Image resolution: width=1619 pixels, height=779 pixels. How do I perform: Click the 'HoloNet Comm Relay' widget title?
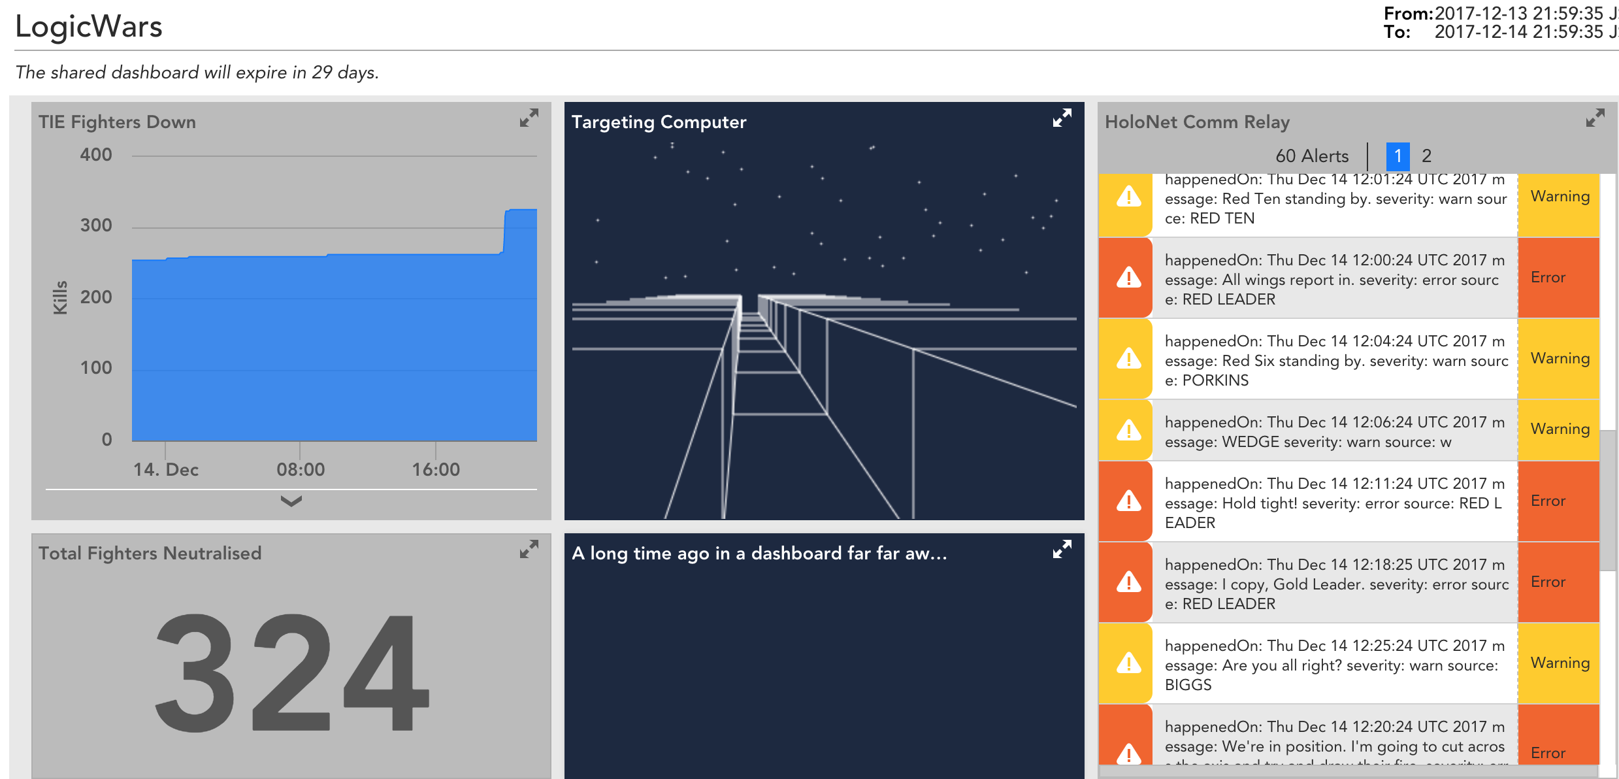(1197, 122)
